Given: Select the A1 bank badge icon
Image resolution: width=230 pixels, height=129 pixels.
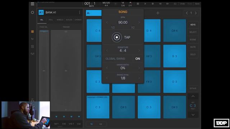Looking at the screenshot, I should (41, 13).
